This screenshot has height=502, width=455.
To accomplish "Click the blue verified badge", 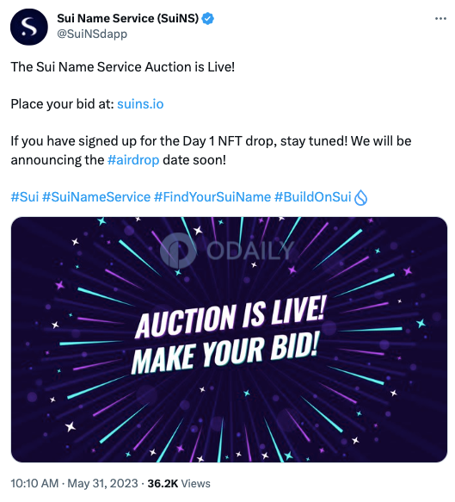I will 208,19.
